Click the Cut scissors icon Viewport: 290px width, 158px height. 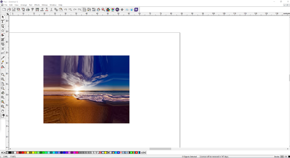click(x=51, y=10)
